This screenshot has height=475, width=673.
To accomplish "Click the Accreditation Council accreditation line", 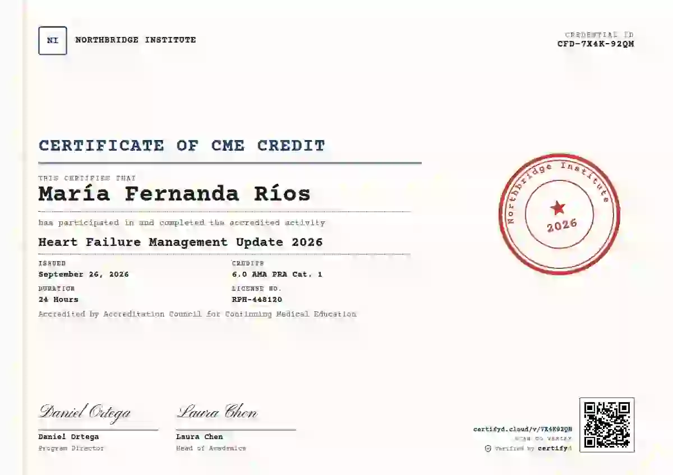I will click(197, 314).
